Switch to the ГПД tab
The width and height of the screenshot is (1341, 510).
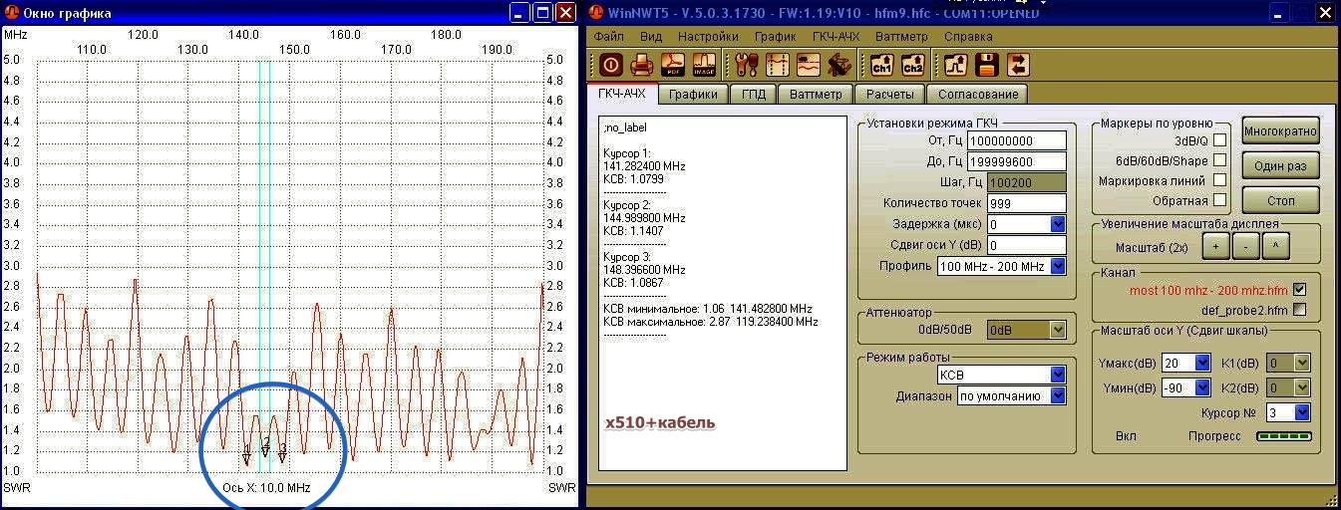(754, 95)
